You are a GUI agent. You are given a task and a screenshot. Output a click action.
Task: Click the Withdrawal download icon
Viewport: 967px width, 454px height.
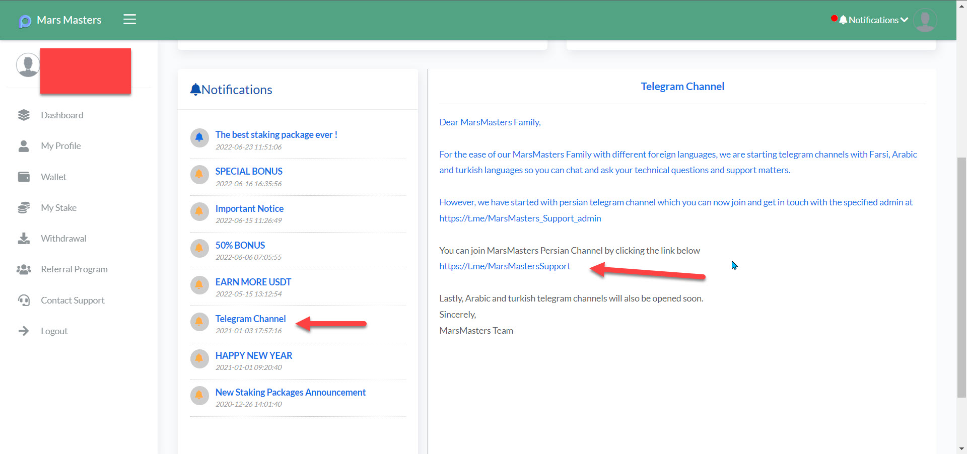click(x=24, y=239)
